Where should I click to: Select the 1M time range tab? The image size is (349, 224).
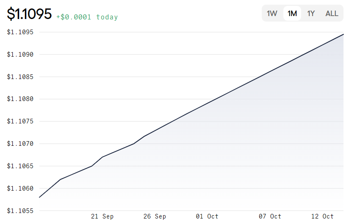click(292, 14)
